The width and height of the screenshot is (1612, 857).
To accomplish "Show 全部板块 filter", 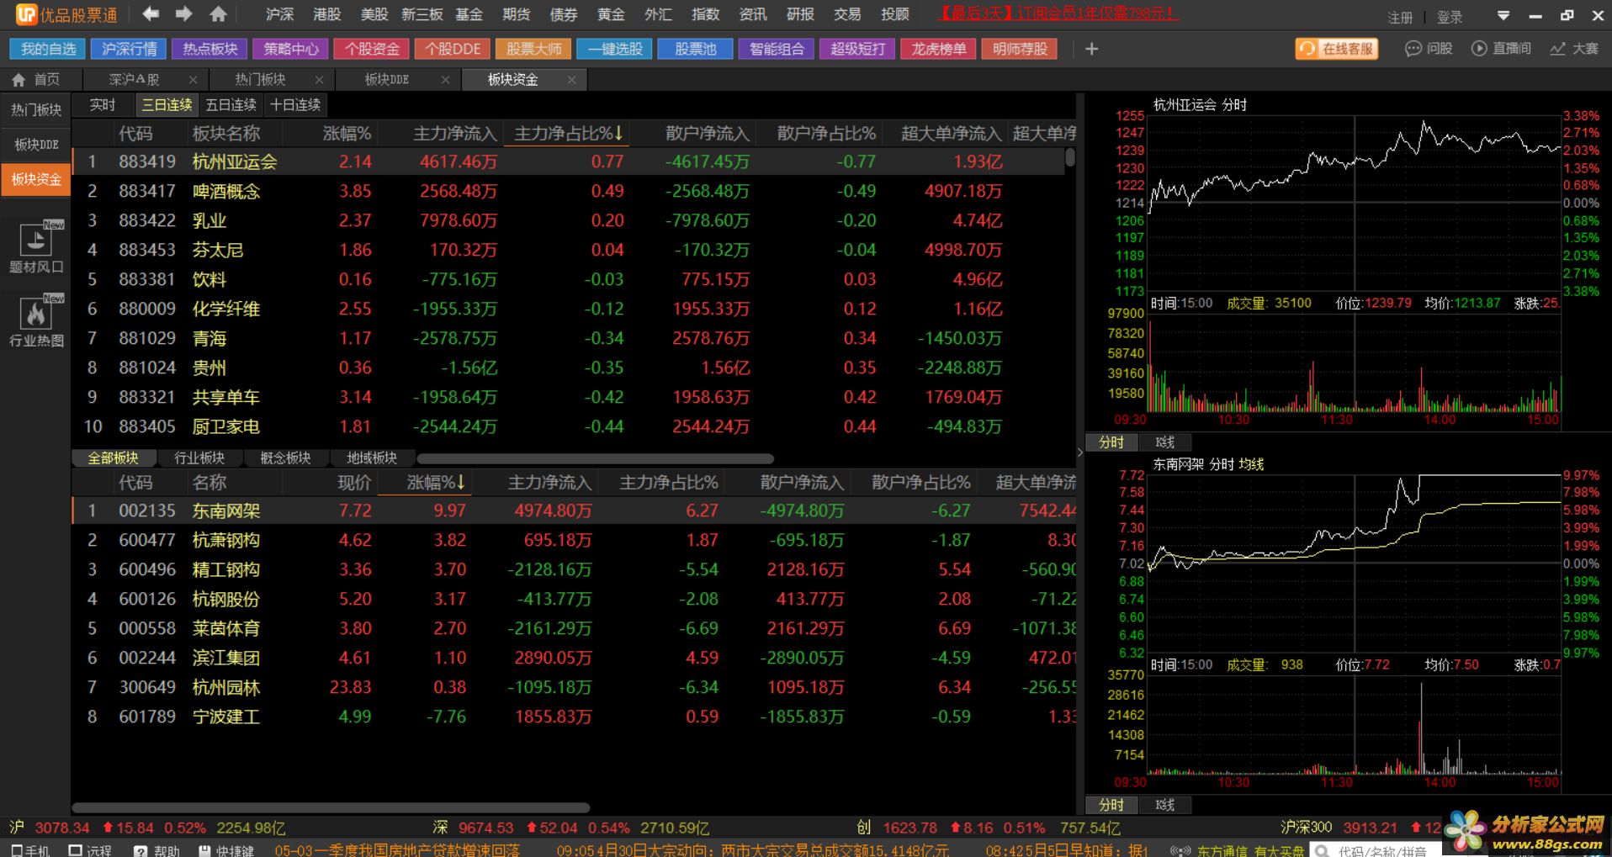I will [113, 458].
